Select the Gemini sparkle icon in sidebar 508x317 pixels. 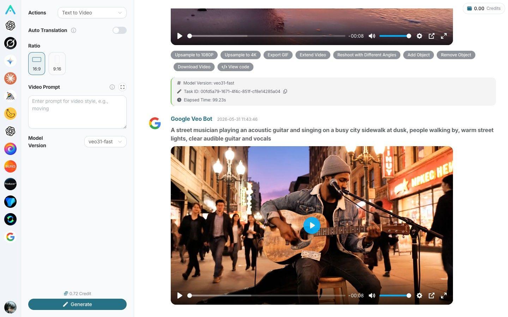coord(10,61)
